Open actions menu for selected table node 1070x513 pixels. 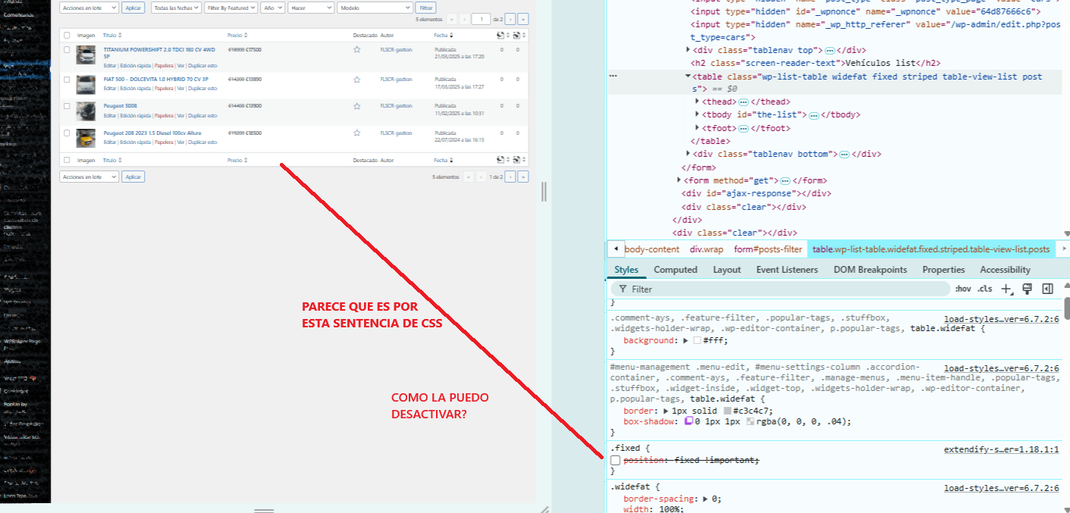pos(613,77)
